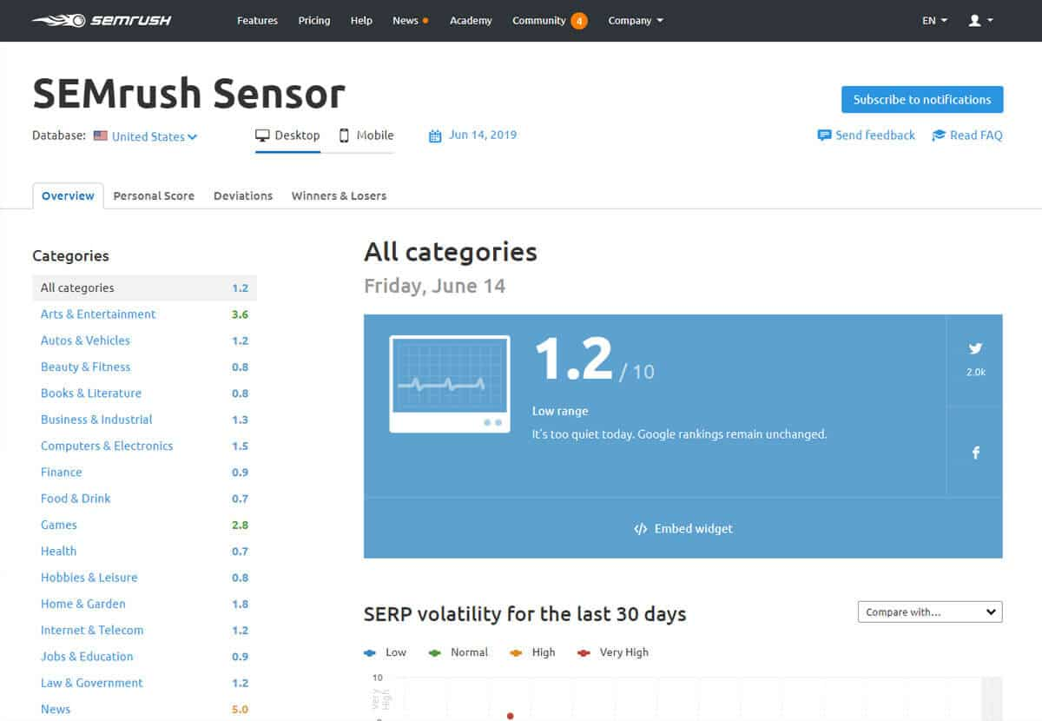Image resolution: width=1042 pixels, height=721 pixels.
Task: Toggle the Normal legend series
Action: pyautogui.click(x=458, y=652)
